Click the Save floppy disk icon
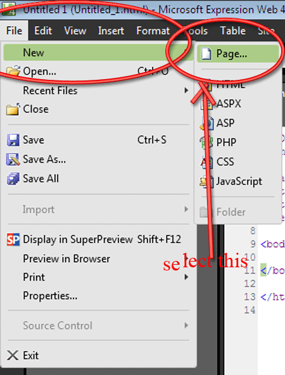 pos(13,140)
